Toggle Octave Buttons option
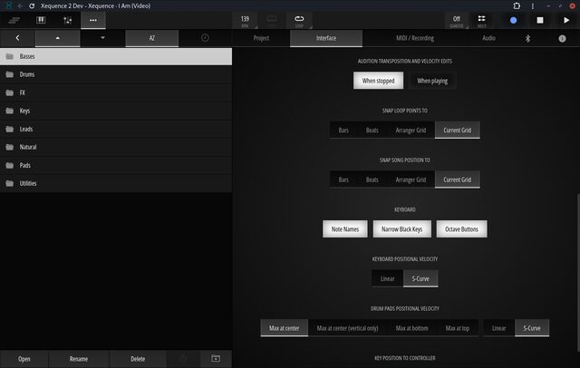The height and width of the screenshot is (368, 580). pos(461,229)
